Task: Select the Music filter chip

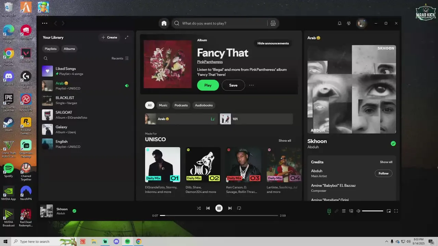Action: click(163, 105)
